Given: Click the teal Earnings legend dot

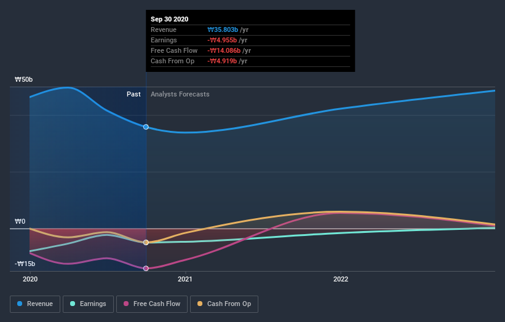Looking at the screenshot, I should click(73, 304).
